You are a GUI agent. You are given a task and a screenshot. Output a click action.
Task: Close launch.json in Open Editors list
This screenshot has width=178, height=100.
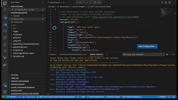[13, 10]
